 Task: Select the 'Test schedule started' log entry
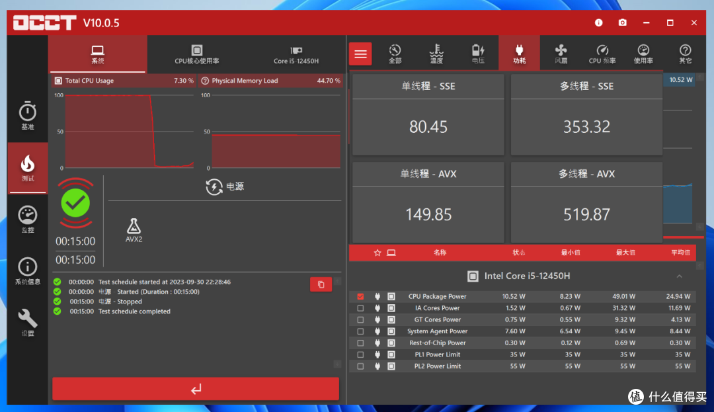[x=165, y=282]
